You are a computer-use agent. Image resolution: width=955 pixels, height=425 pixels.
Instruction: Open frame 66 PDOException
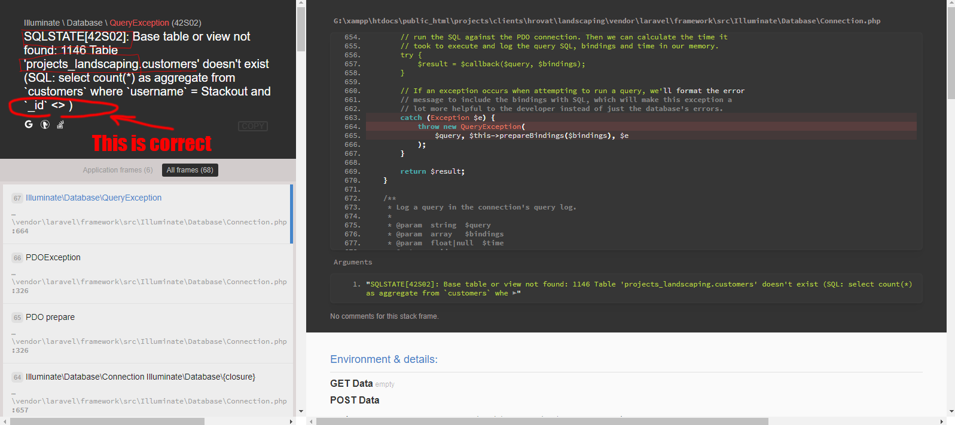[147, 274]
